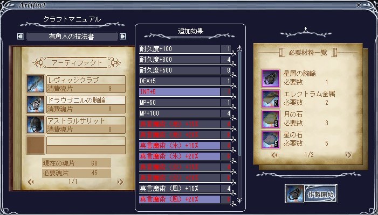
Task: Select the 星の石 material icon
Action: point(271,140)
